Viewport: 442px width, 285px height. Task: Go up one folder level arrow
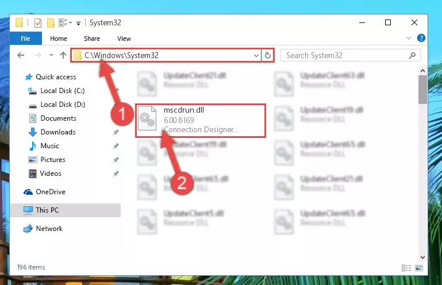[63, 55]
